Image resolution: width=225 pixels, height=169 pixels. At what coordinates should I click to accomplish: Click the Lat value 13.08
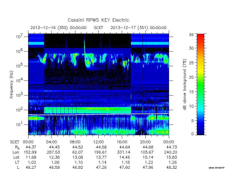[x=78, y=157]
